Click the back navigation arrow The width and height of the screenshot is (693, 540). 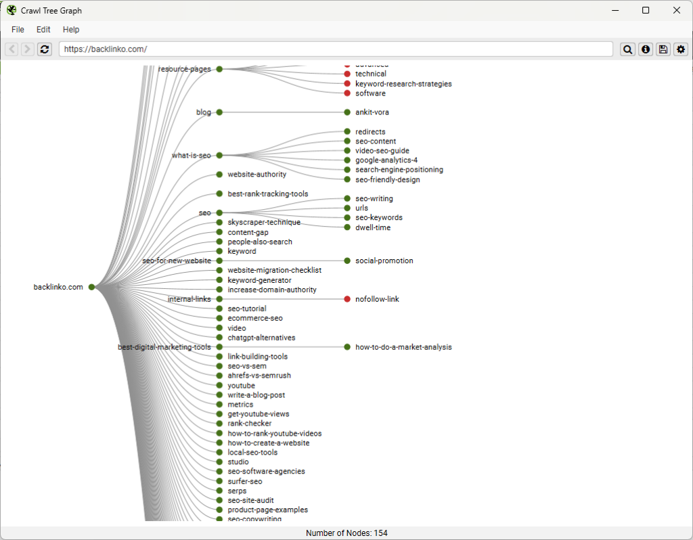tap(11, 49)
